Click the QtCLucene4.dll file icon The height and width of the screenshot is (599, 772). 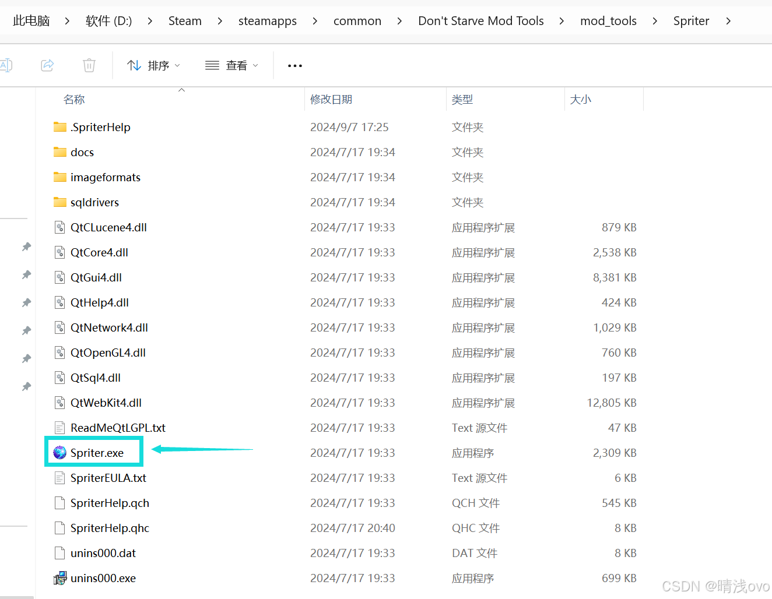pyautogui.click(x=59, y=227)
